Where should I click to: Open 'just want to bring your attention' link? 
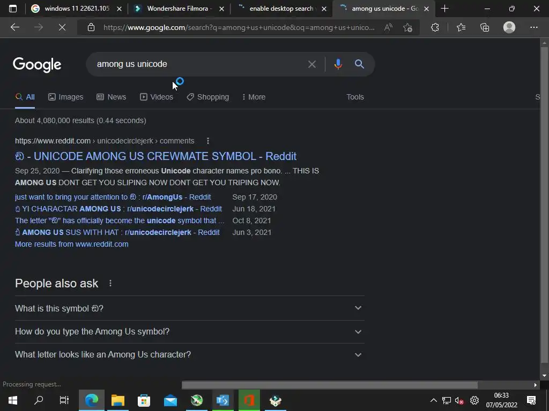113,197
